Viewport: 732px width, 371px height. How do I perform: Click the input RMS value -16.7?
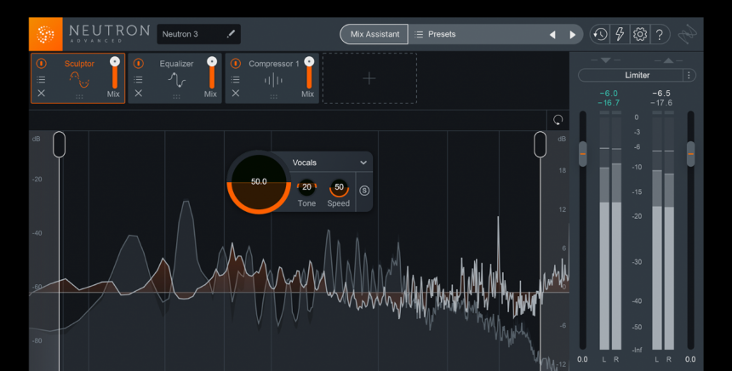tap(609, 103)
